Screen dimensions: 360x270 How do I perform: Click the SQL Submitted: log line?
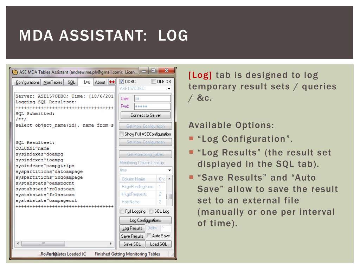point(35,114)
